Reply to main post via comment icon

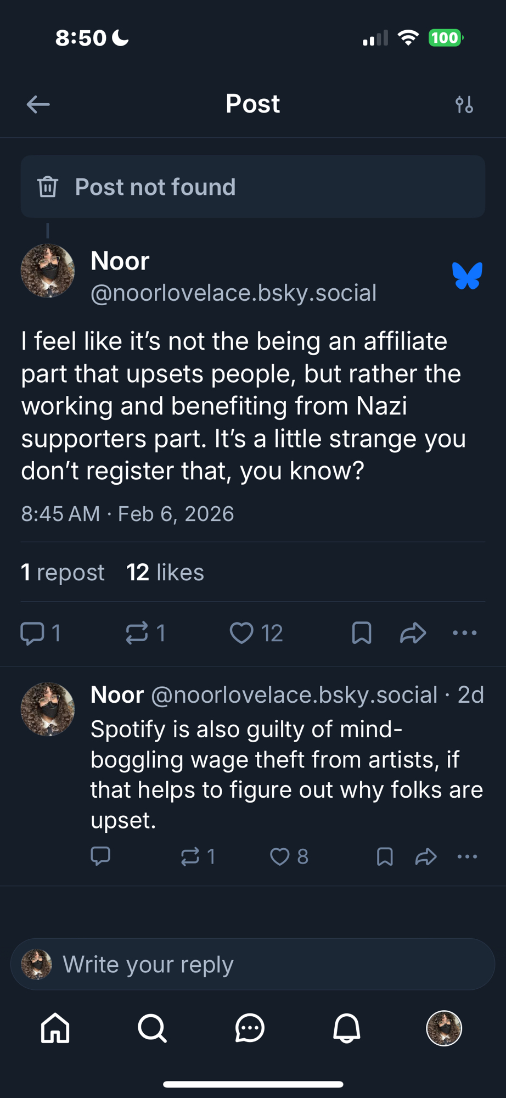pyautogui.click(x=32, y=633)
